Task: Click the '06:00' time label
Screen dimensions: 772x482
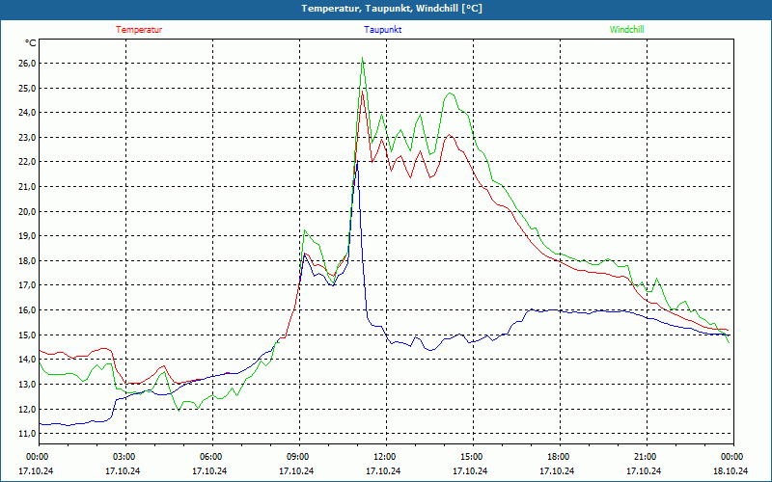Action: [211, 456]
